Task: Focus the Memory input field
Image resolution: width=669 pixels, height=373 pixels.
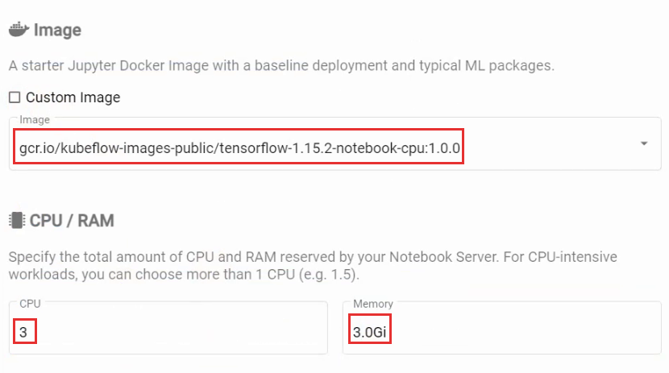Action: [501, 328]
